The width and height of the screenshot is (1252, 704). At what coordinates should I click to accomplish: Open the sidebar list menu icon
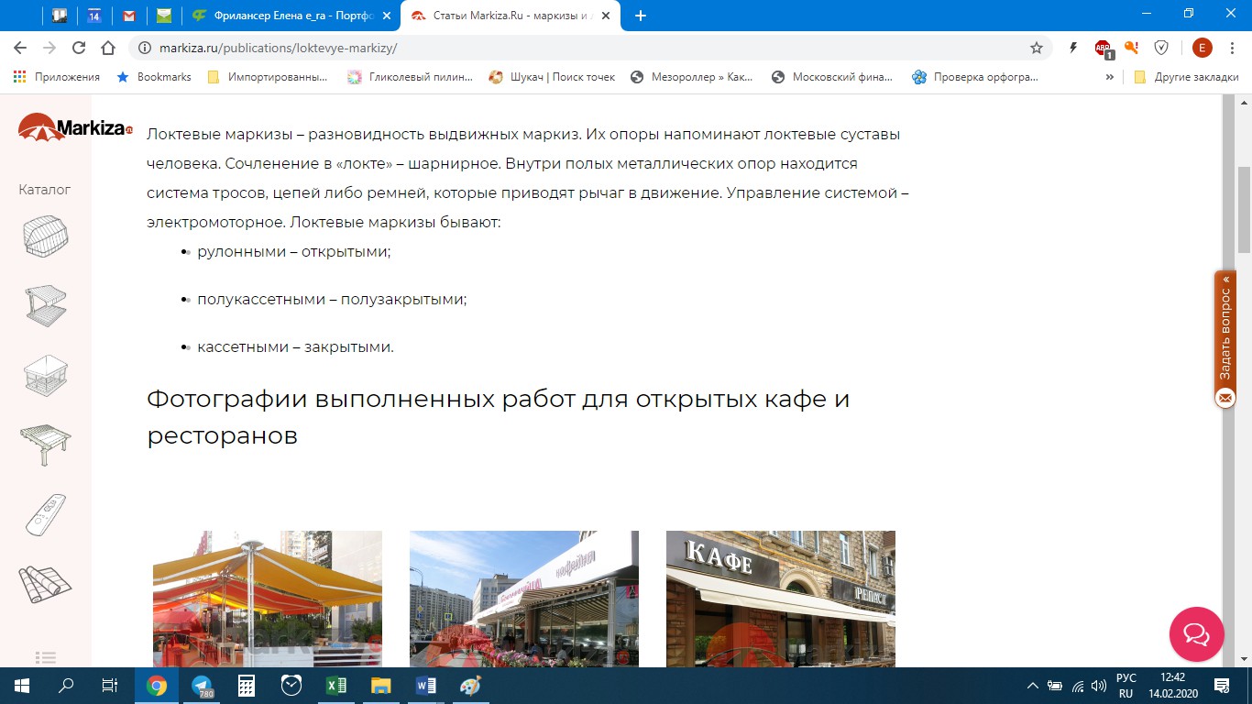point(45,657)
